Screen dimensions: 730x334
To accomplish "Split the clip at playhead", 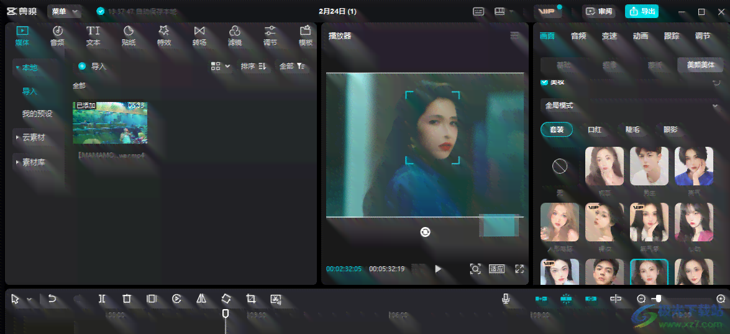I will [101, 299].
